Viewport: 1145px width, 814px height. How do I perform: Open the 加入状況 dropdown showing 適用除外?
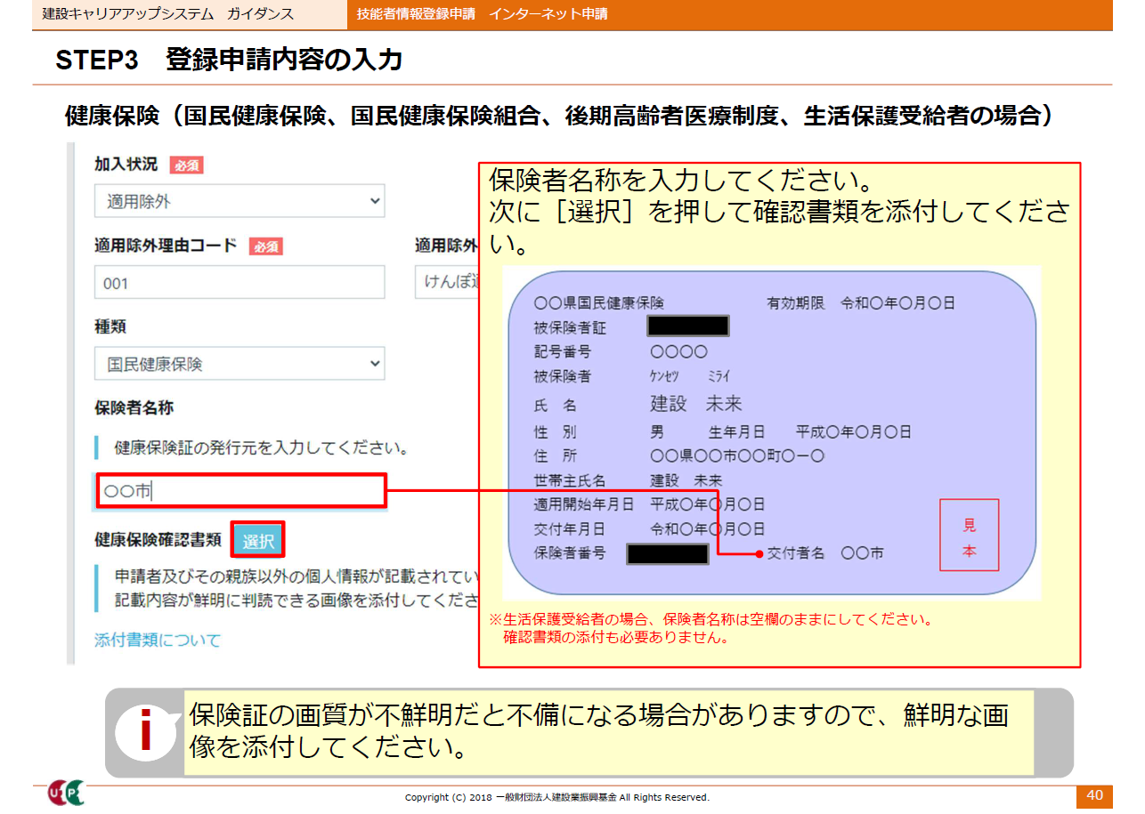240,201
